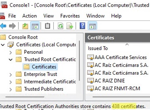Select Console Root in the tree

click(x=23, y=37)
